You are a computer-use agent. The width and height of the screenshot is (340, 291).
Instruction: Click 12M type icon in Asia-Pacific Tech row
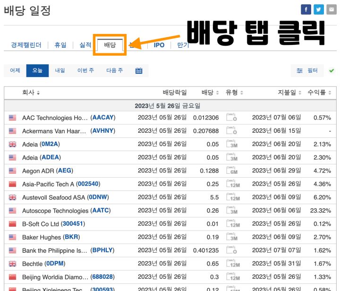point(233,183)
